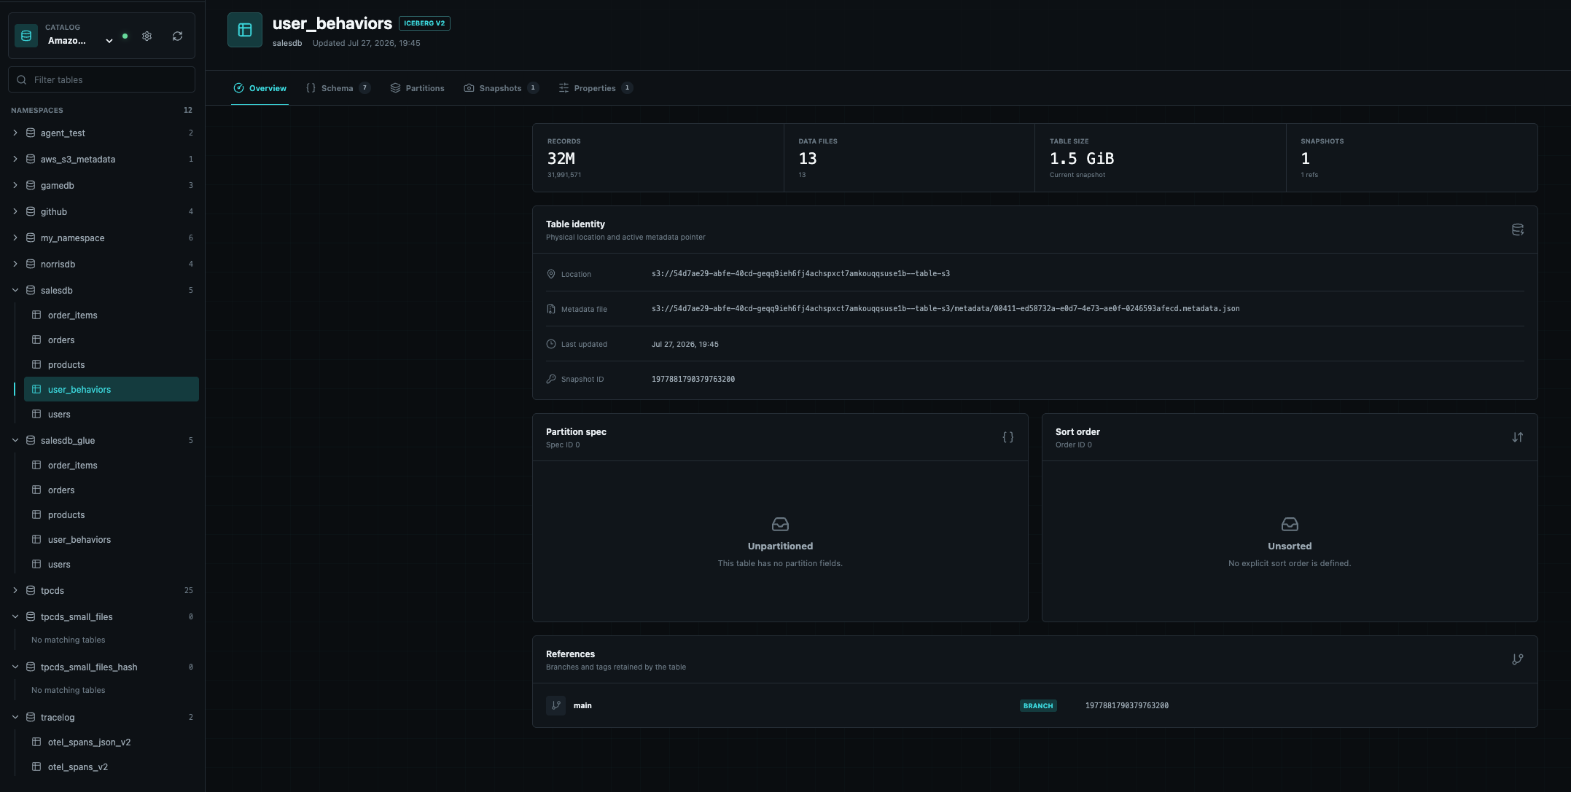Expand the tpcds namespace
1571x792 pixels.
[x=15, y=590]
